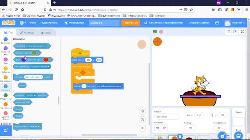Zoom in the script workspace
The width and height of the screenshot is (250, 140).
coord(142,111)
